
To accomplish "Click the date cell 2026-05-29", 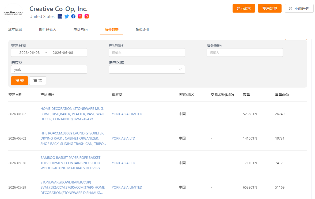I will (x=17, y=187).
